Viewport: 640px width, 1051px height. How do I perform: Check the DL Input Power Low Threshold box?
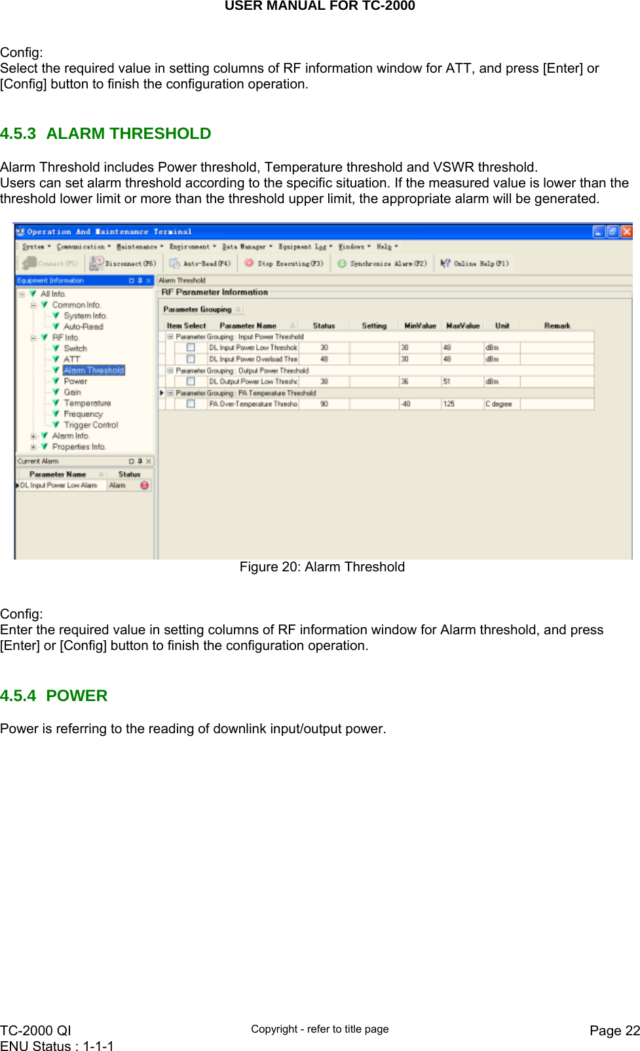coord(191,347)
